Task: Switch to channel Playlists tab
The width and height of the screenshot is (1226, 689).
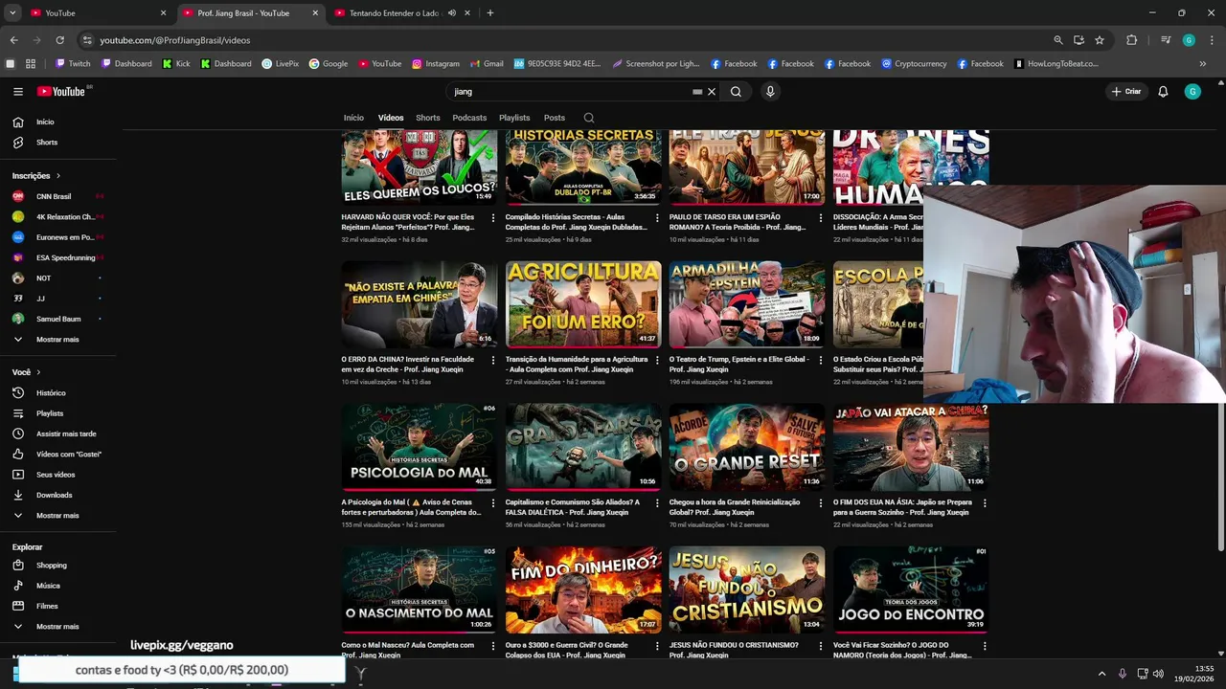Action: 514,118
